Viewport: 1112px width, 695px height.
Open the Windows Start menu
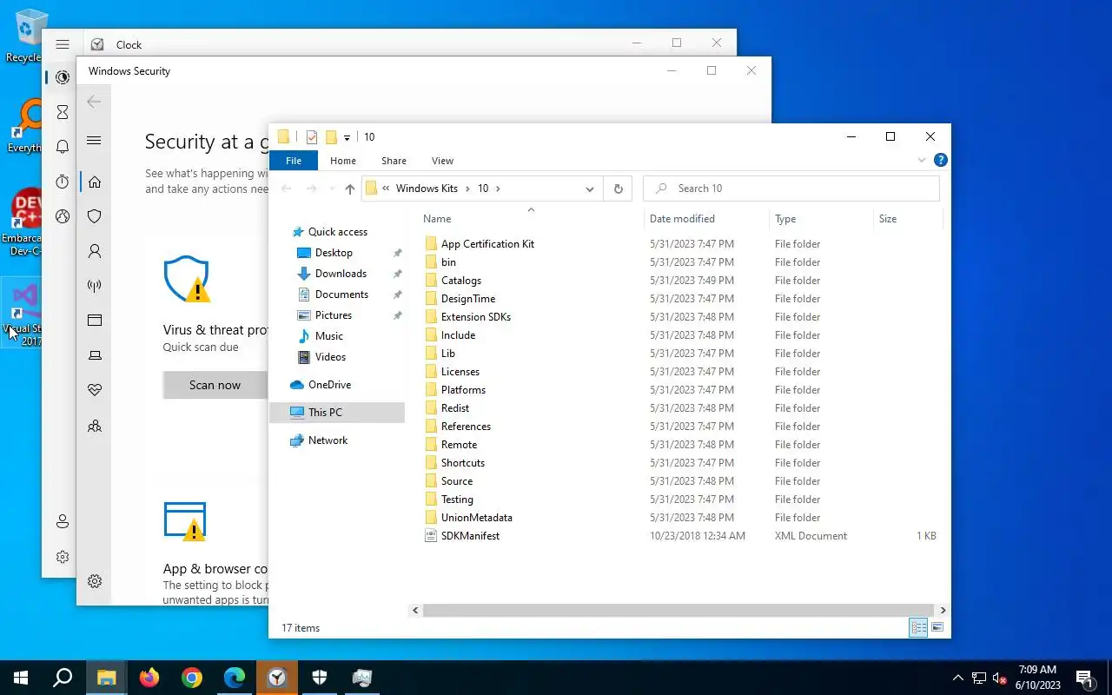pos(21,678)
